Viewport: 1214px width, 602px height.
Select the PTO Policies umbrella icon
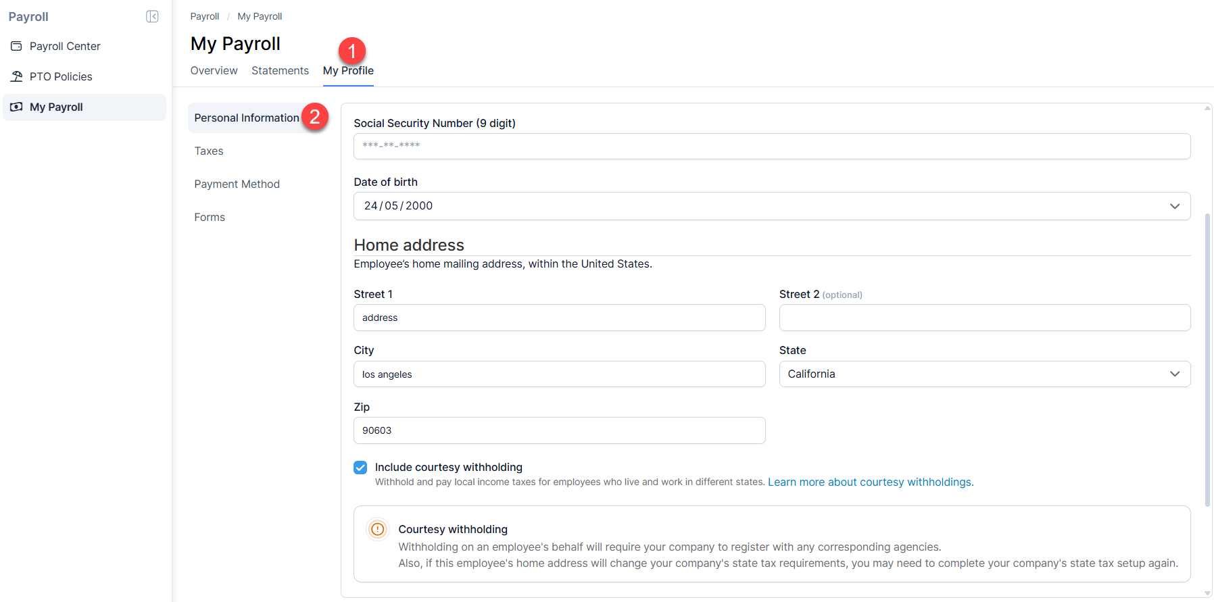[17, 76]
